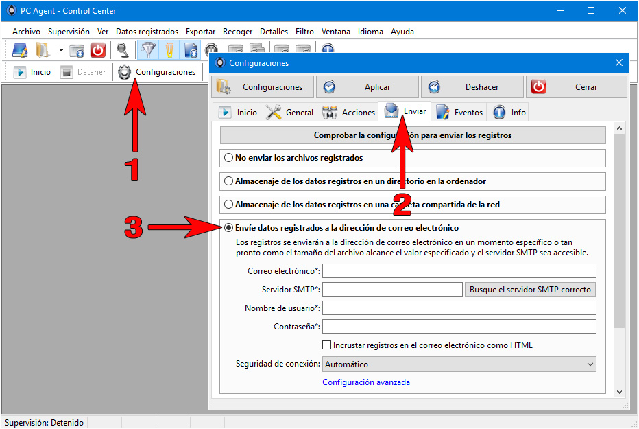The width and height of the screenshot is (639, 429).
Task: Open the Datos registrados menu
Action: pos(147,32)
